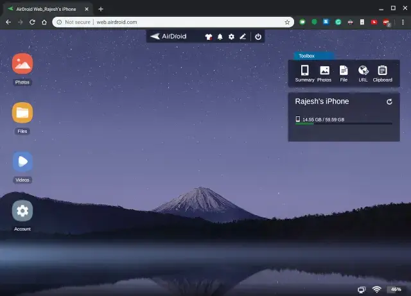Screen dimensions: 411x296
Task: Open the Account settings gear icon
Action: coord(22,211)
